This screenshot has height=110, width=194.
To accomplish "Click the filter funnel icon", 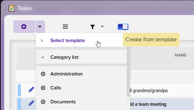I will tap(93, 27).
